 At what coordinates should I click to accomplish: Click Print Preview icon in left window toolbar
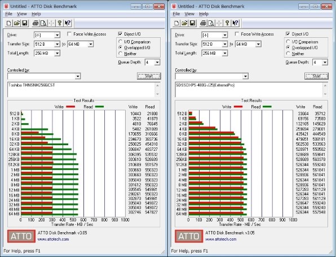tap(43, 23)
